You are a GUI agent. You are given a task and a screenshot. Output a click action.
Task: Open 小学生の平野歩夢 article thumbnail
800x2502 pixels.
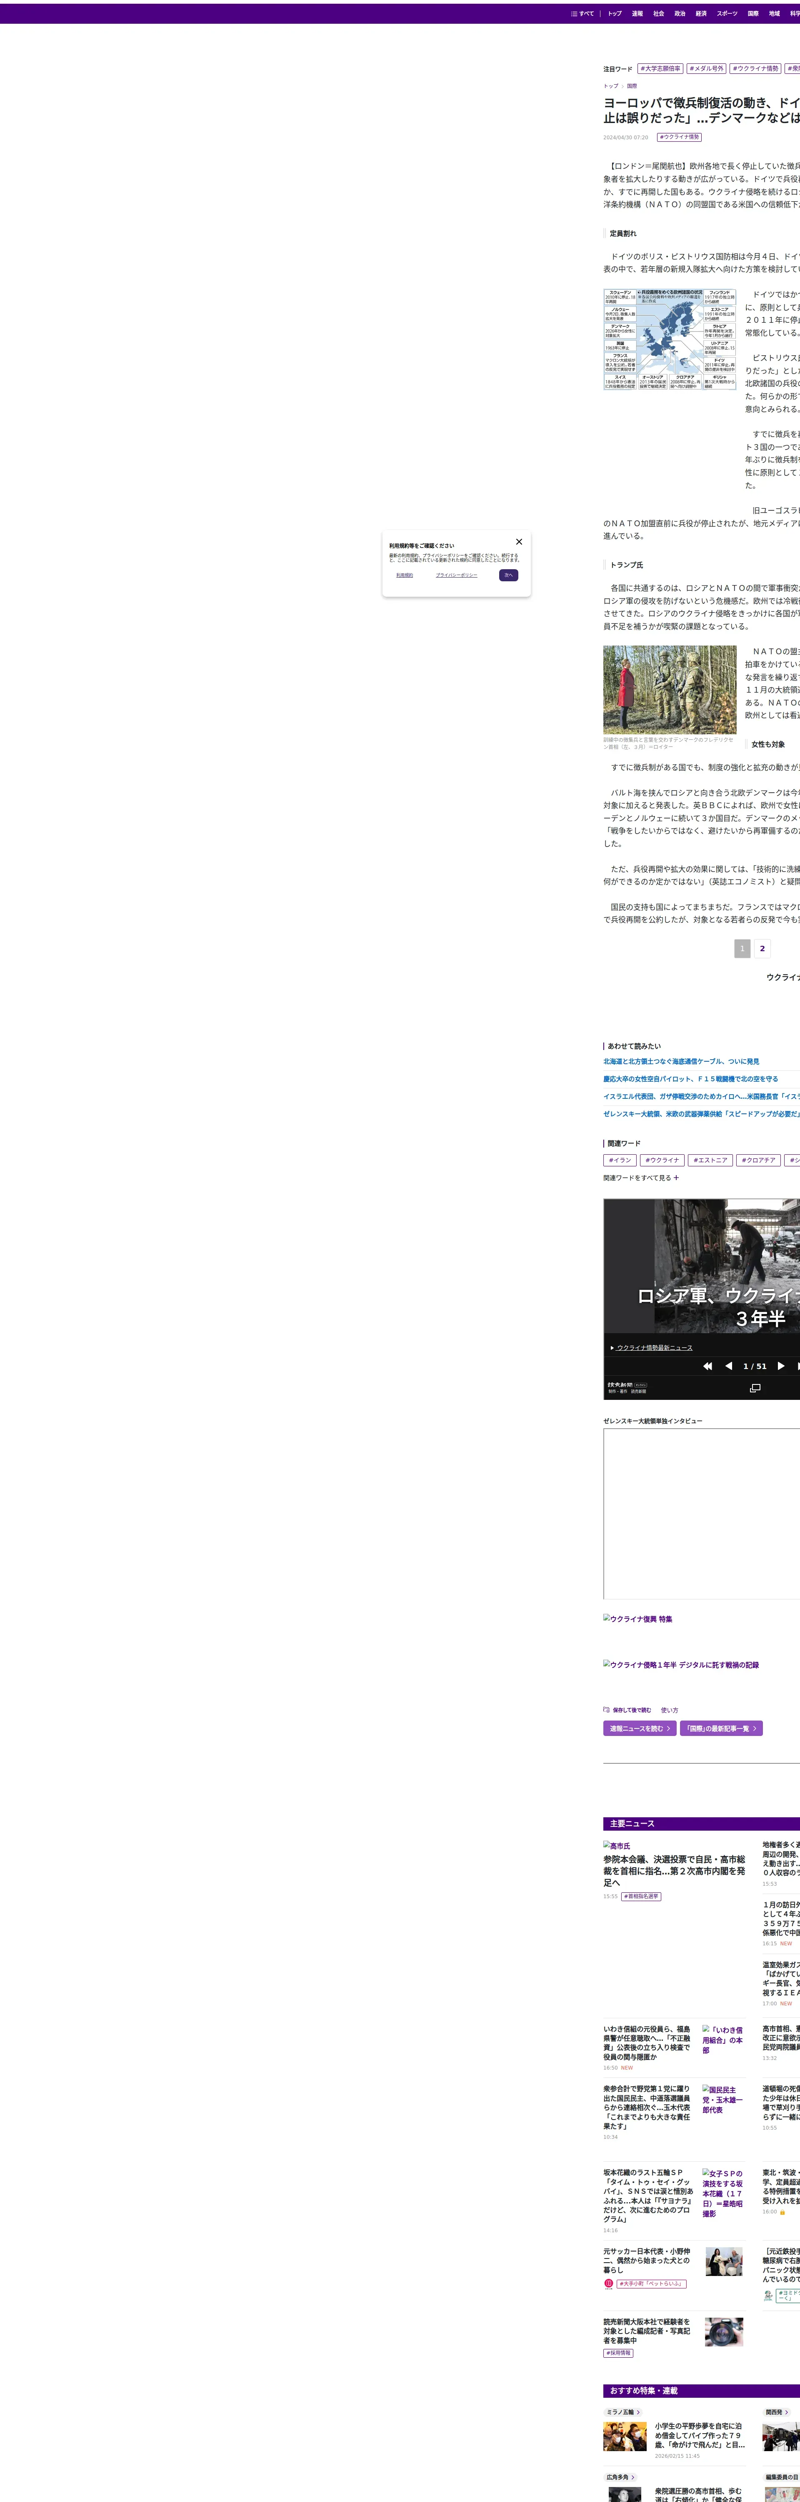(x=625, y=2438)
